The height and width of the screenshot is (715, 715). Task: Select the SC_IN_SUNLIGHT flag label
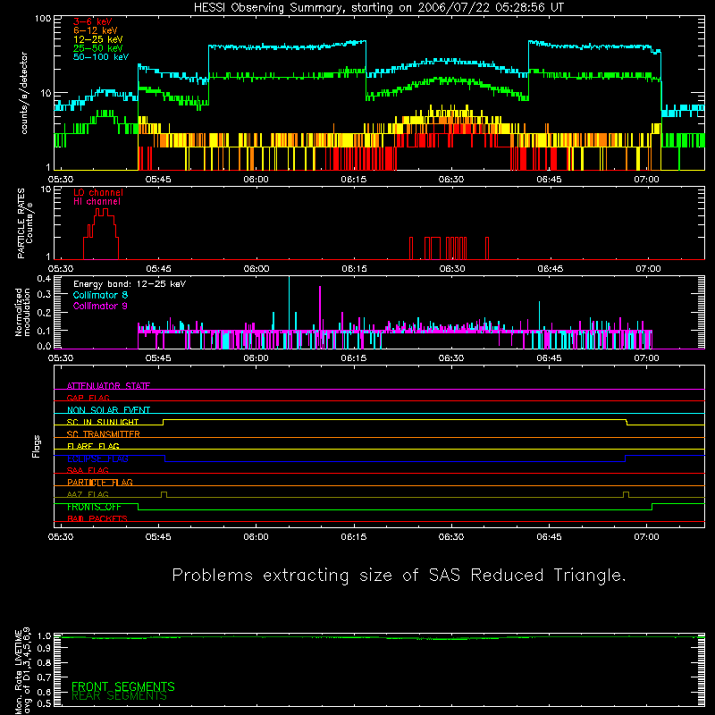(103, 422)
